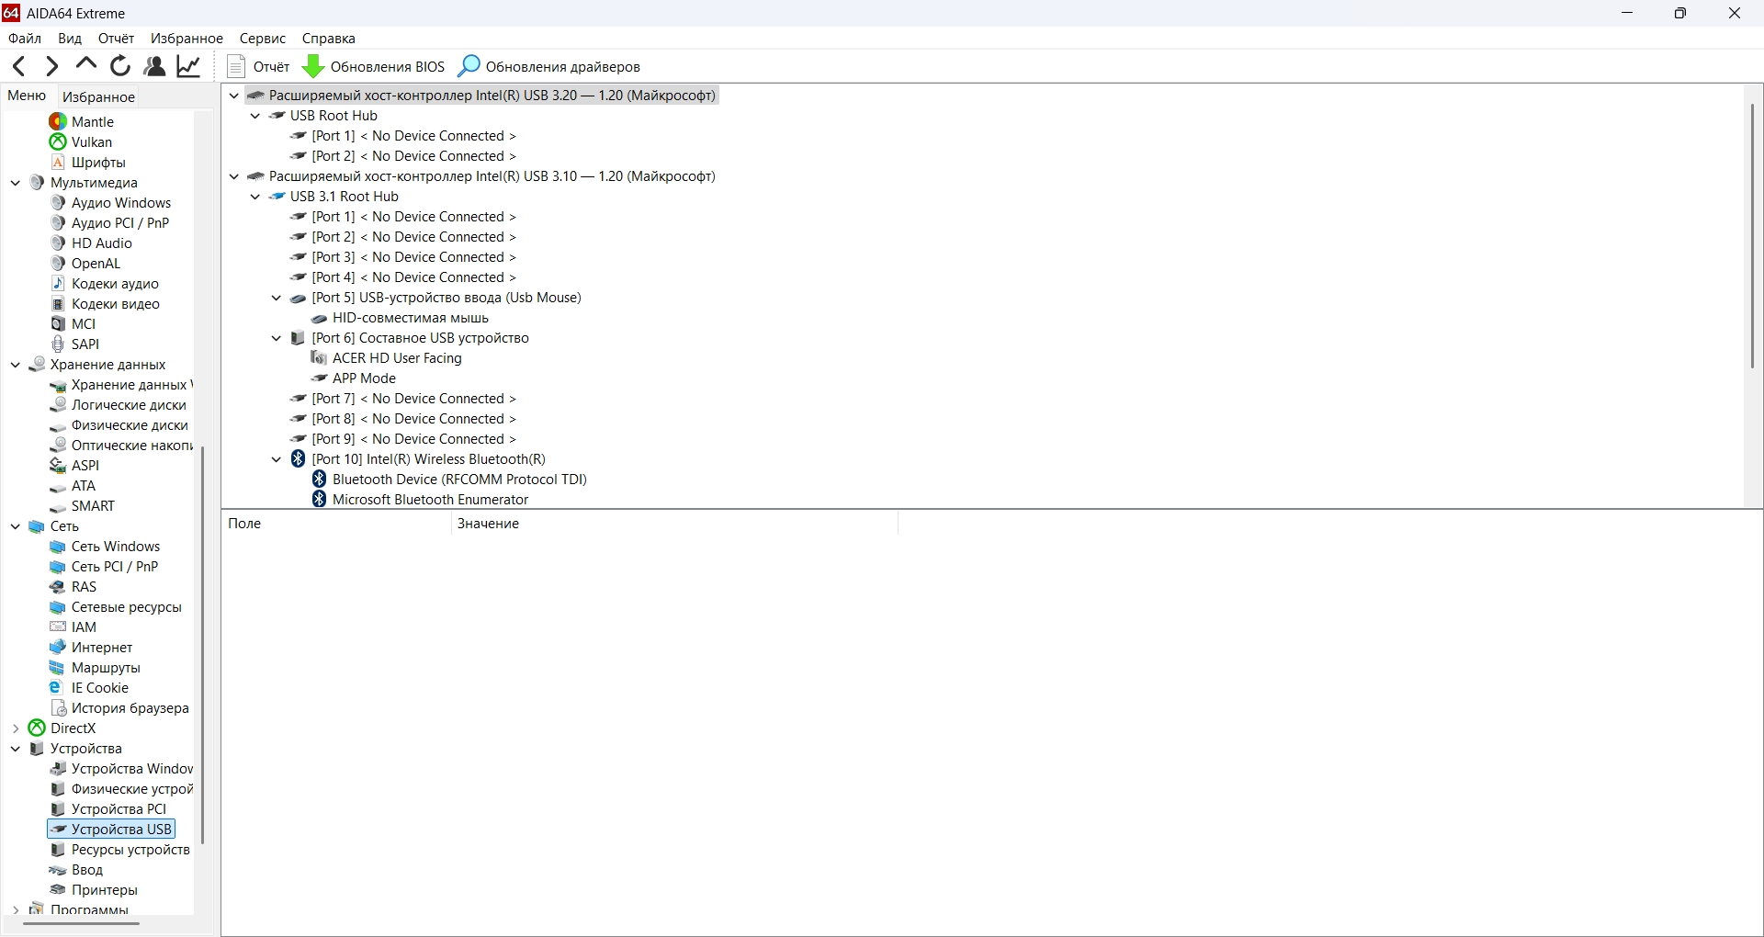Viewport: 1764px width, 937px height.
Task: Click the Vulkan icon in the sidebar
Action: pyautogui.click(x=58, y=141)
